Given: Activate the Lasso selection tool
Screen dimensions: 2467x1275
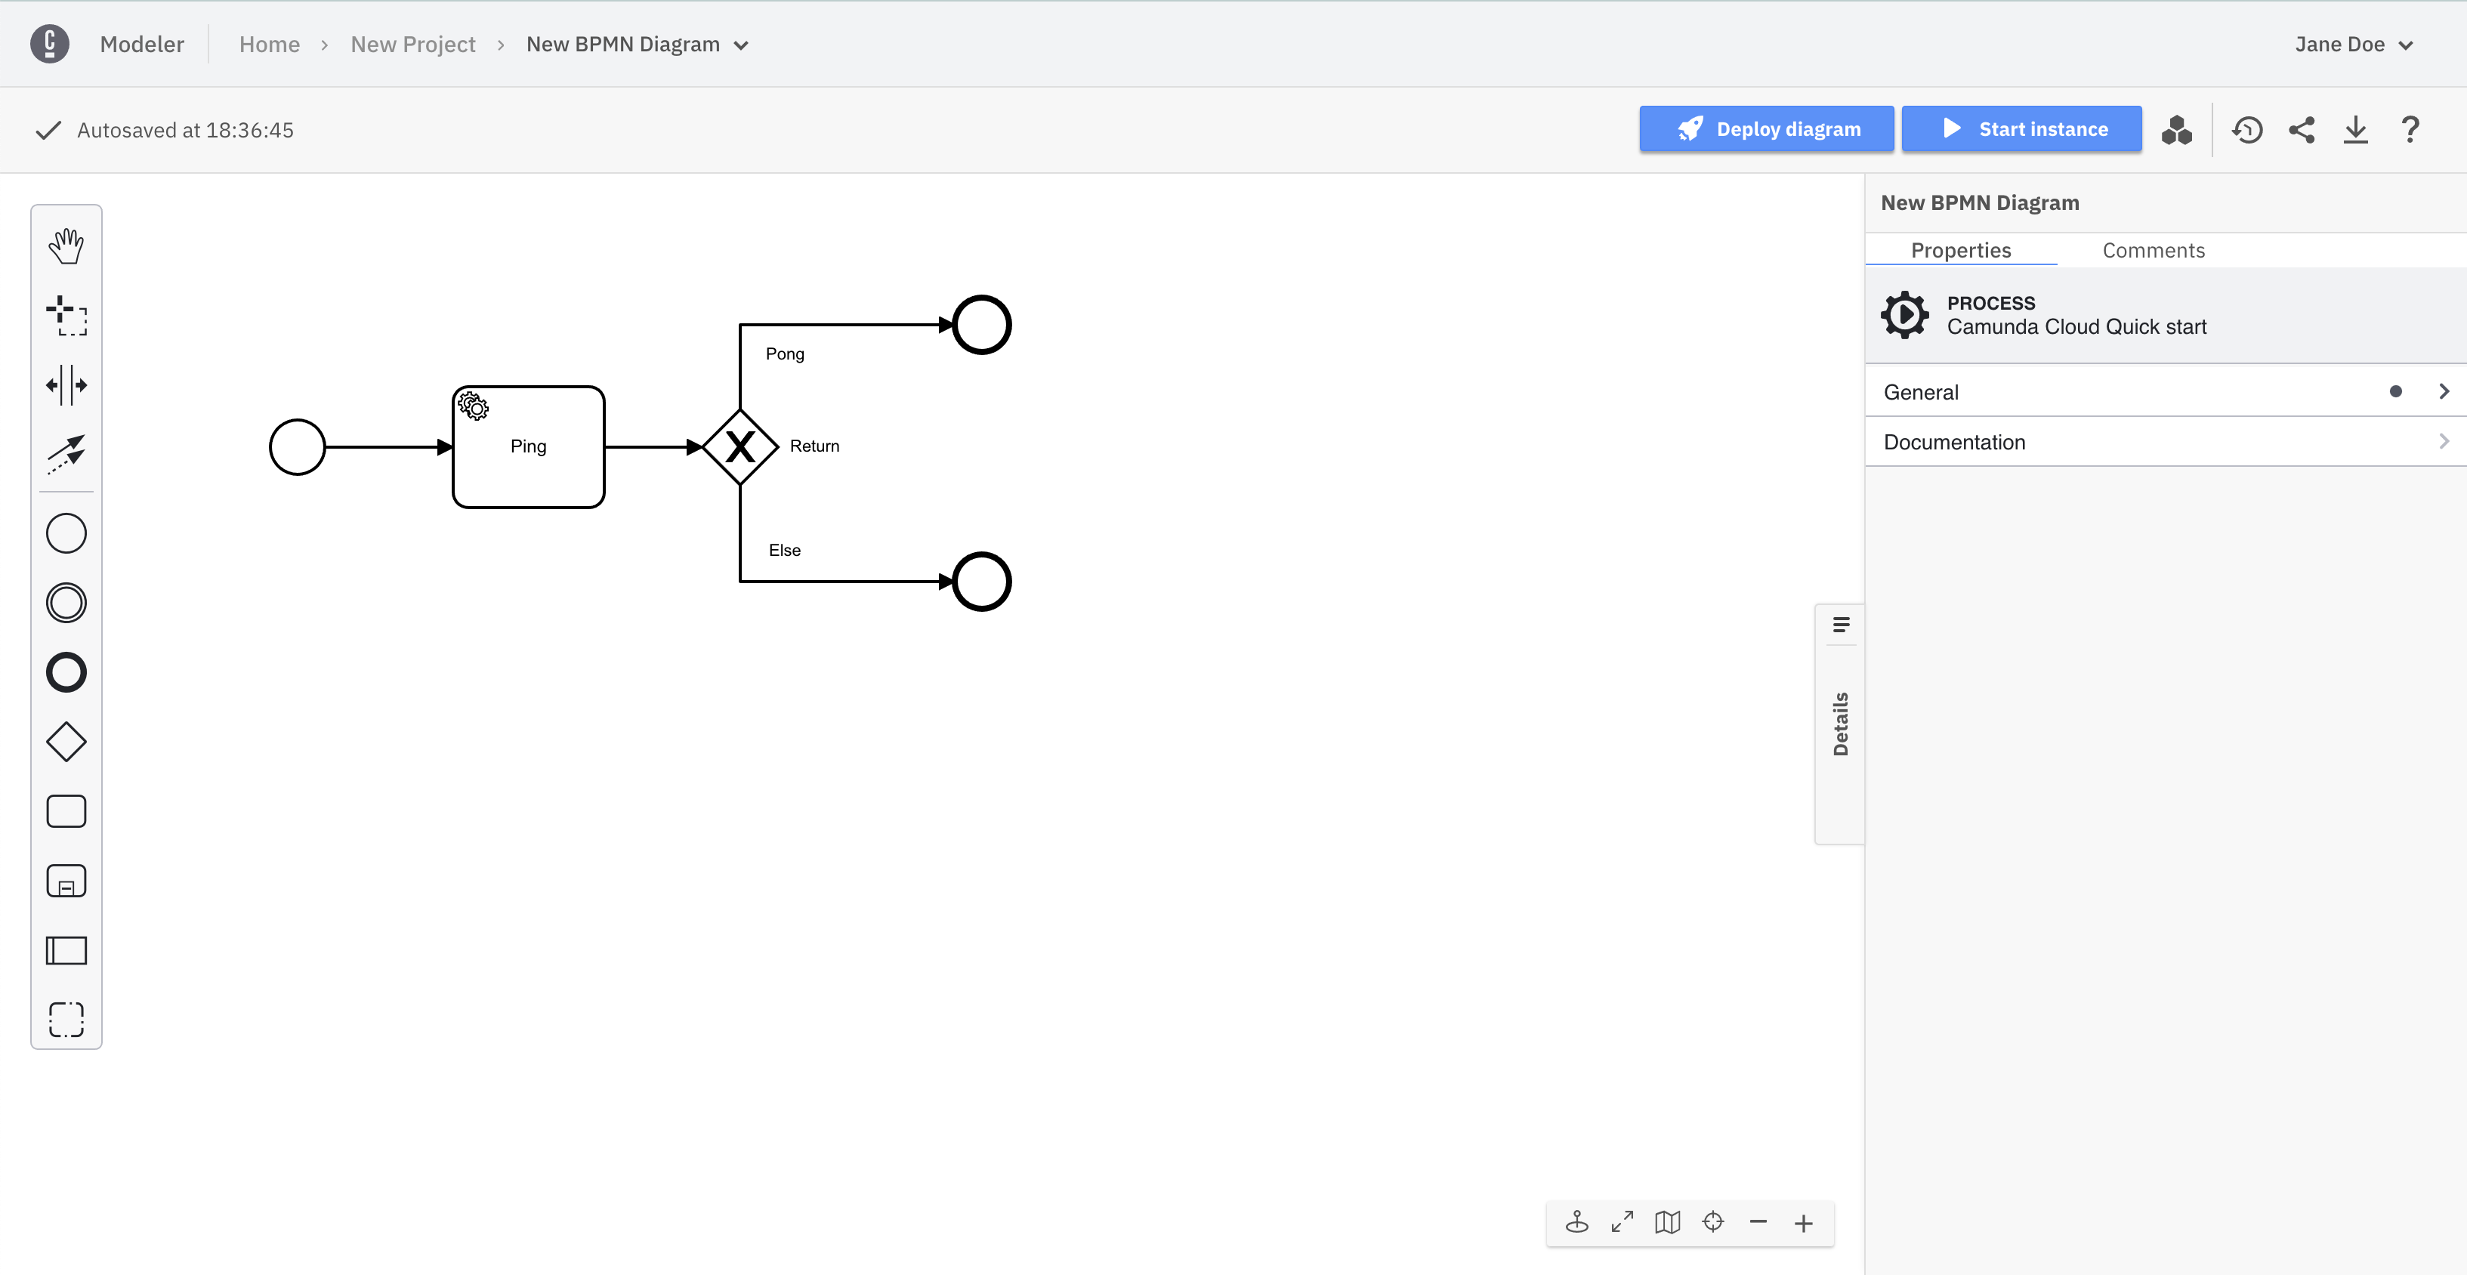Looking at the screenshot, I should coord(66,315).
